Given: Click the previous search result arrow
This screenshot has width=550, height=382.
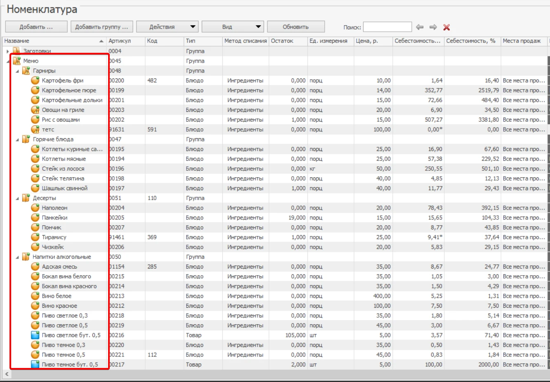Looking at the screenshot, I should pos(420,27).
